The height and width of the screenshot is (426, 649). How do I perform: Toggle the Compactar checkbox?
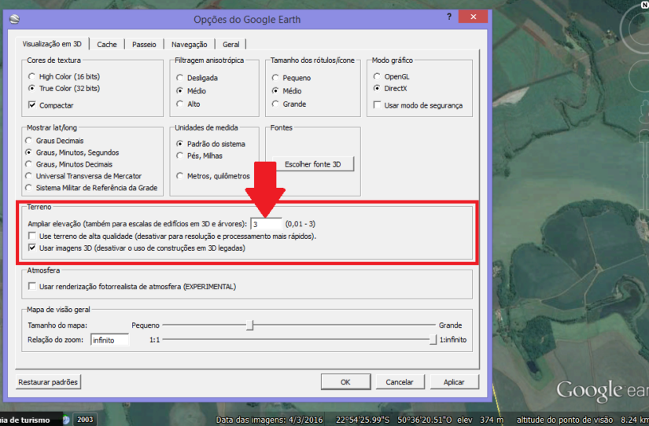pyautogui.click(x=51, y=105)
